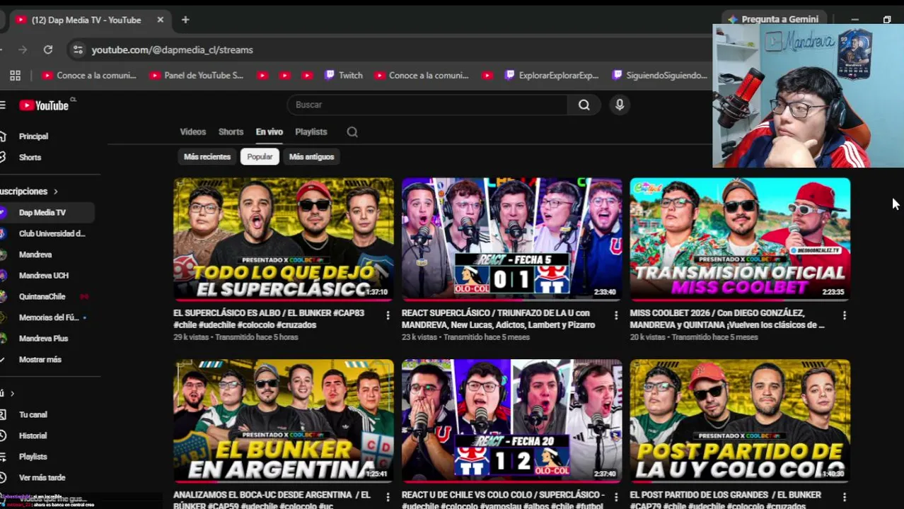904x509 pixels.
Task: Open options menu for EL POST PARTIDO DE LOS GRANDES video
Action: (845, 497)
